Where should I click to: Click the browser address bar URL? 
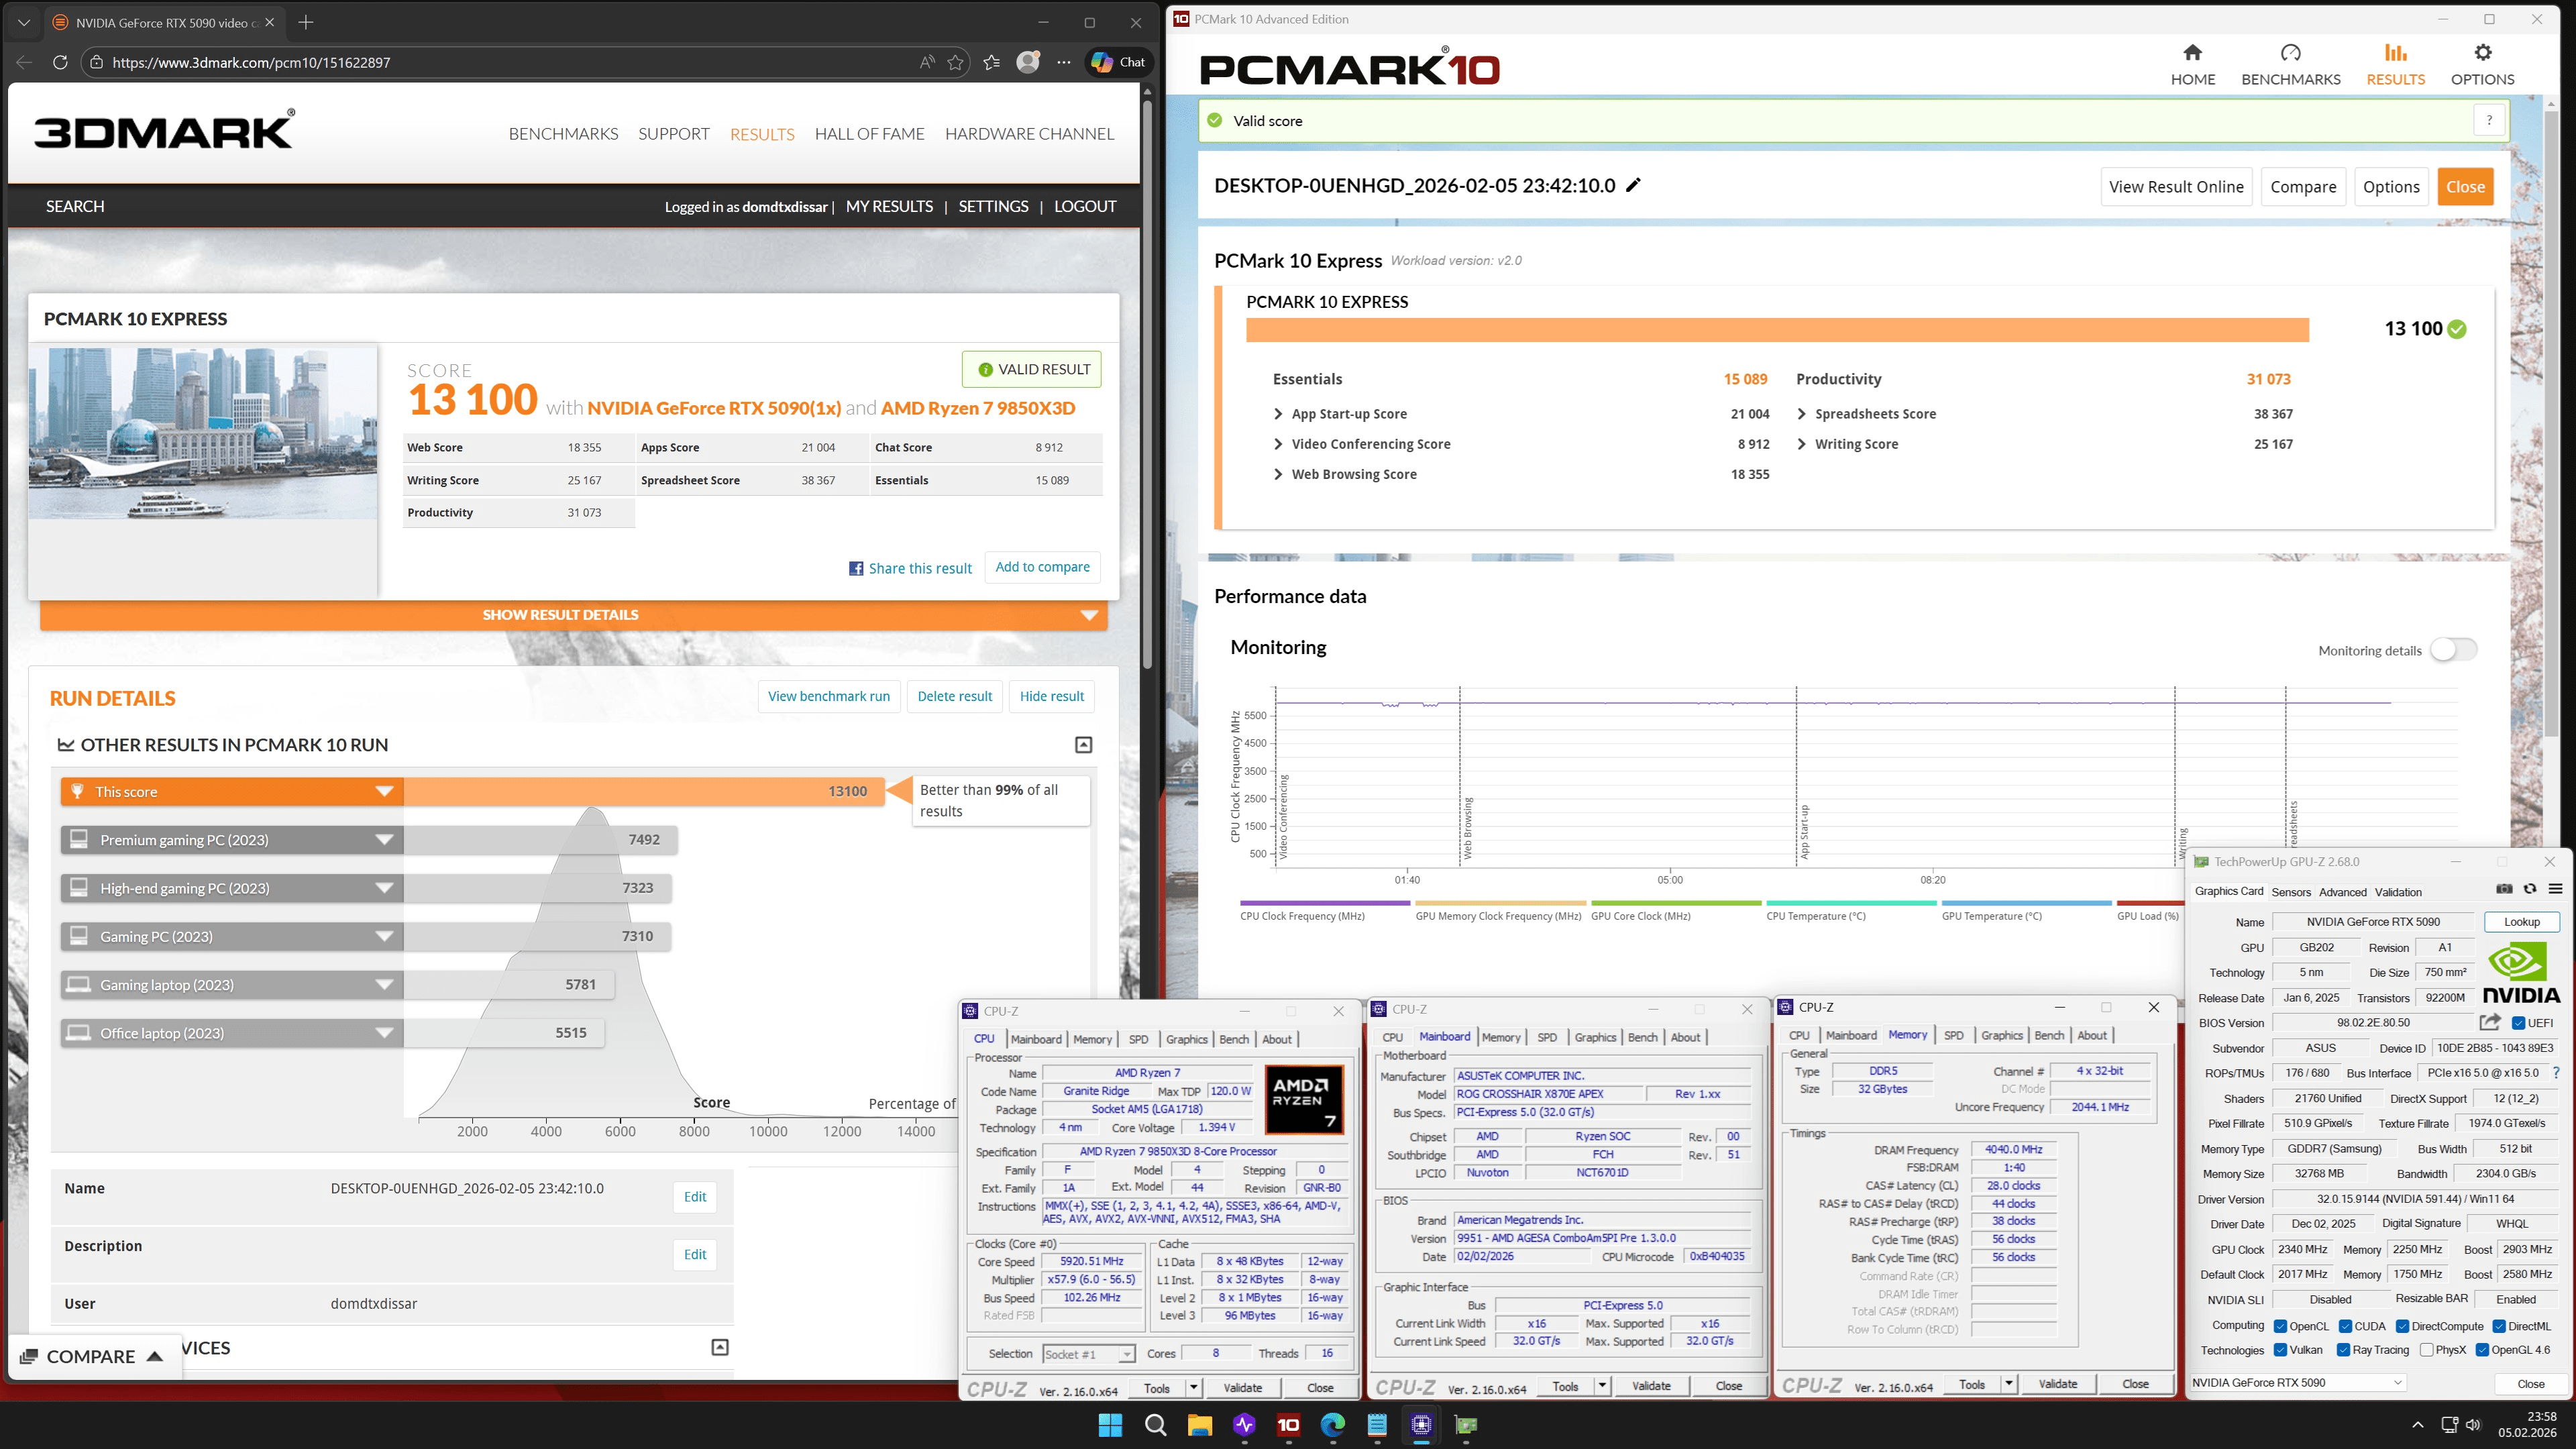[x=251, y=62]
